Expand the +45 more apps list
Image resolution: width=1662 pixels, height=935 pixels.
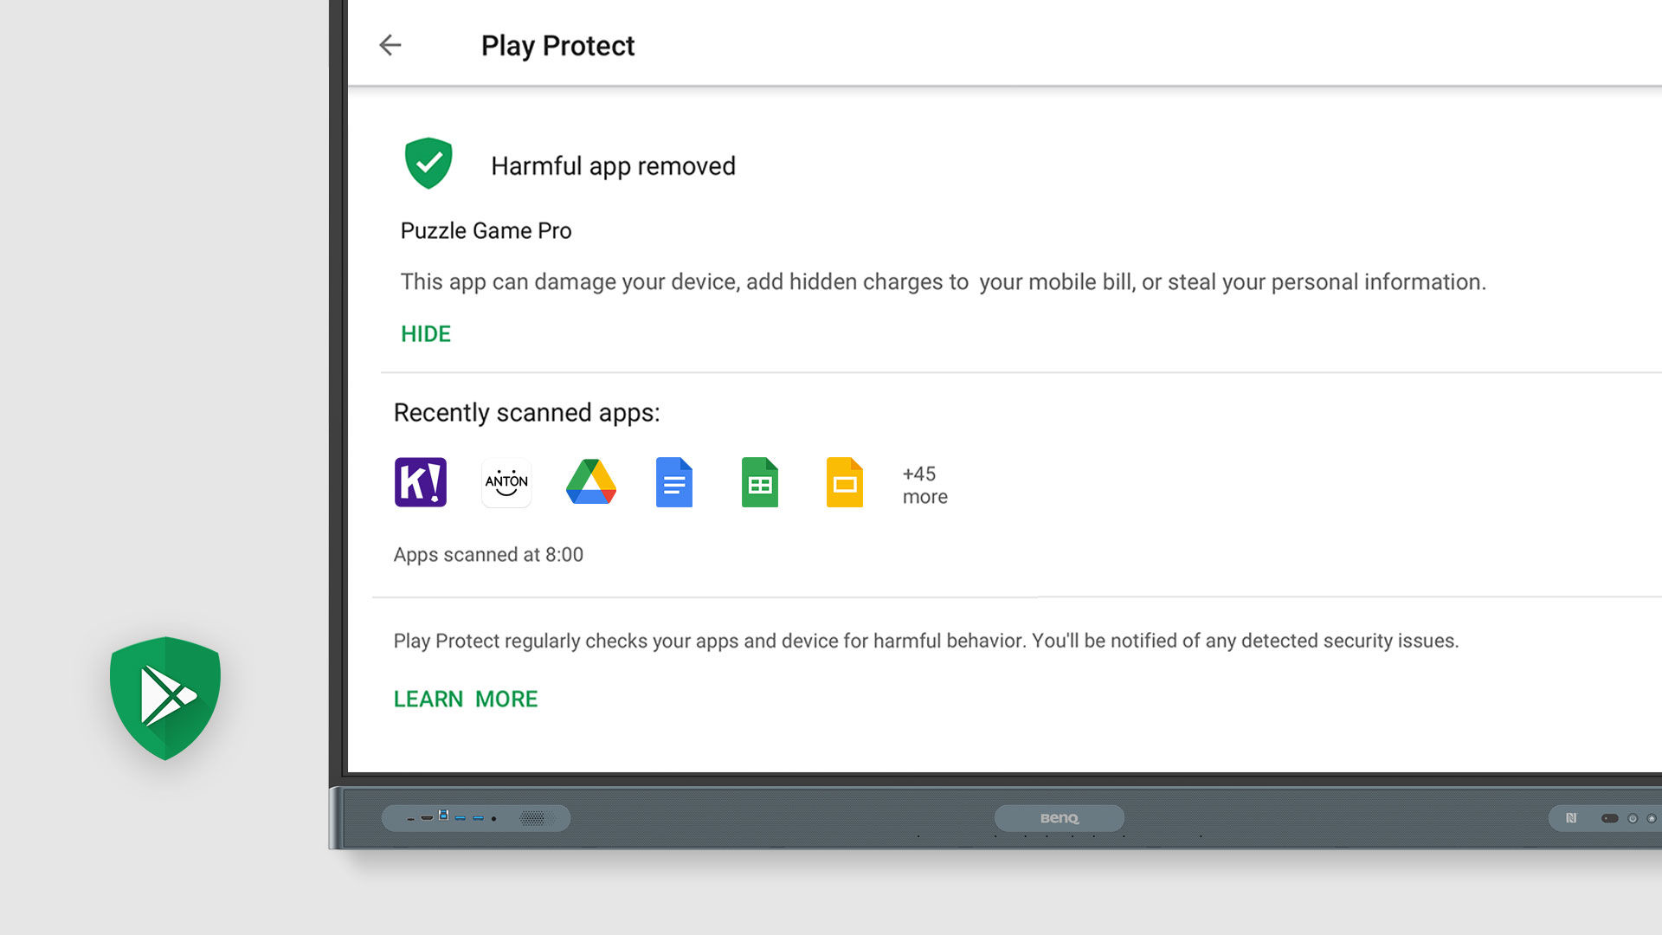click(x=924, y=485)
